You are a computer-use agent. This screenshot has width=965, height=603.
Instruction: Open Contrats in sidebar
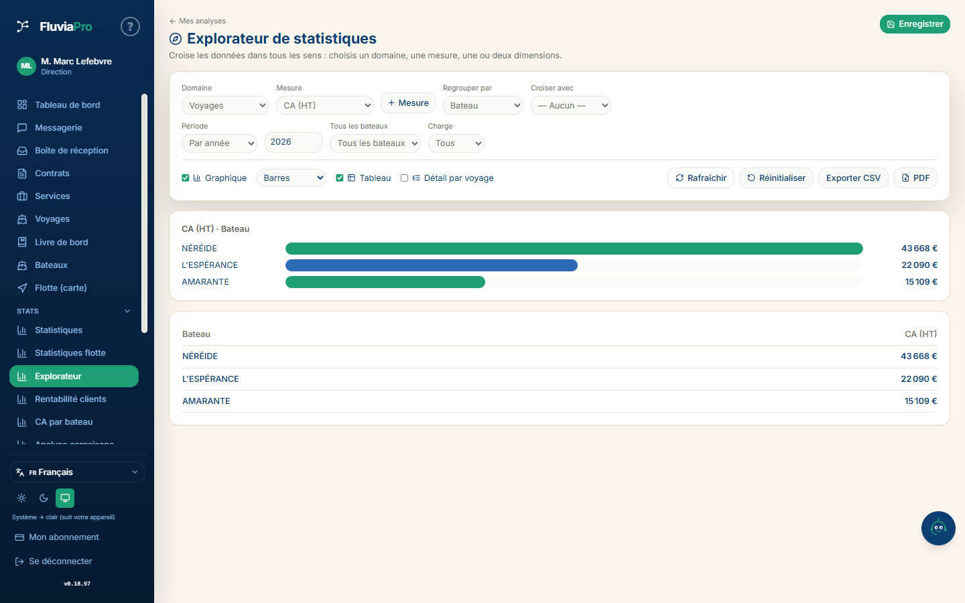click(74, 173)
